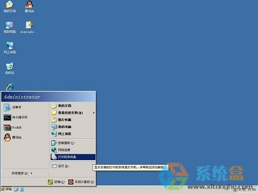Launch Tencent QQ from start menu
The width and height of the screenshot is (258, 193).
(x=25, y=137)
